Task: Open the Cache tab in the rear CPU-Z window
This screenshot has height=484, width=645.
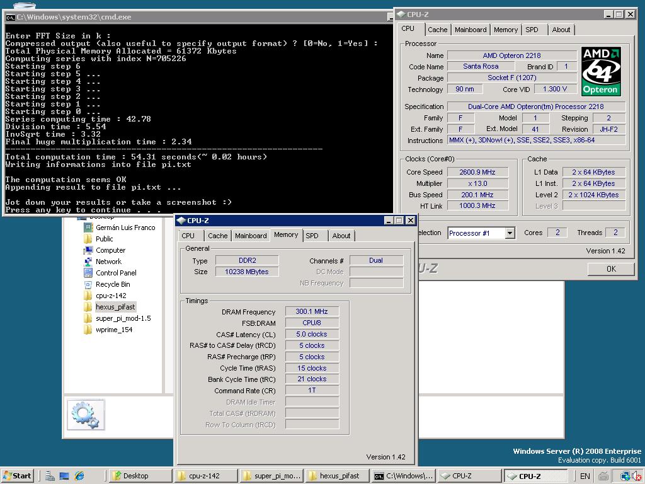Action: click(x=437, y=30)
